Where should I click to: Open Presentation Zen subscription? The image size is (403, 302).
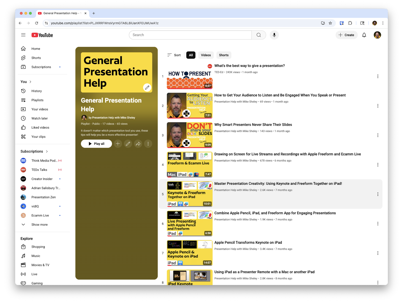click(43, 197)
